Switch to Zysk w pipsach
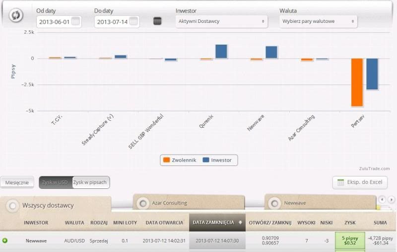The width and height of the screenshot is (397, 252). point(90,182)
